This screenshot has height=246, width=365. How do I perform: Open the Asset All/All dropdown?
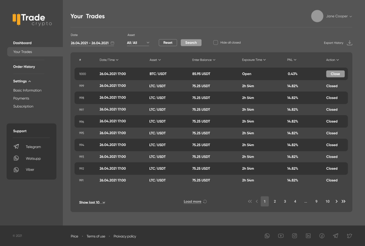pyautogui.click(x=138, y=43)
